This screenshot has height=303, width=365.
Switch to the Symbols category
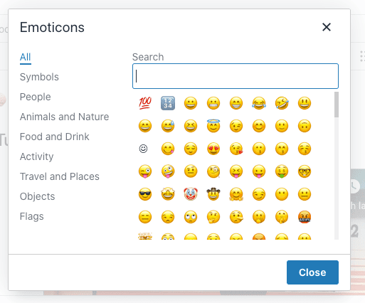coord(39,77)
